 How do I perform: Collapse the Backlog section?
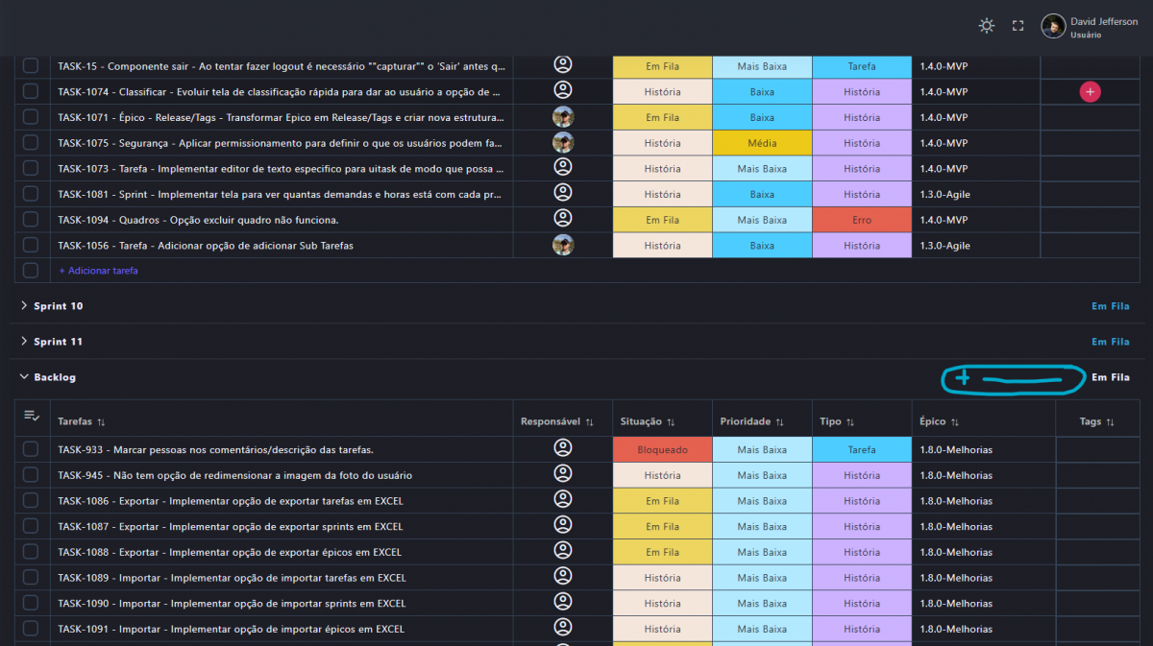24,377
